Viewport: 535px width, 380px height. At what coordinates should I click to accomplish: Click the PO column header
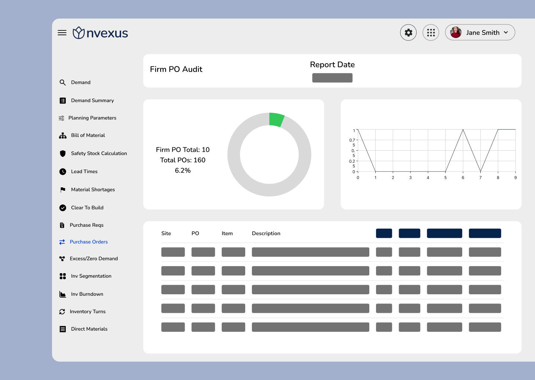tap(195, 233)
